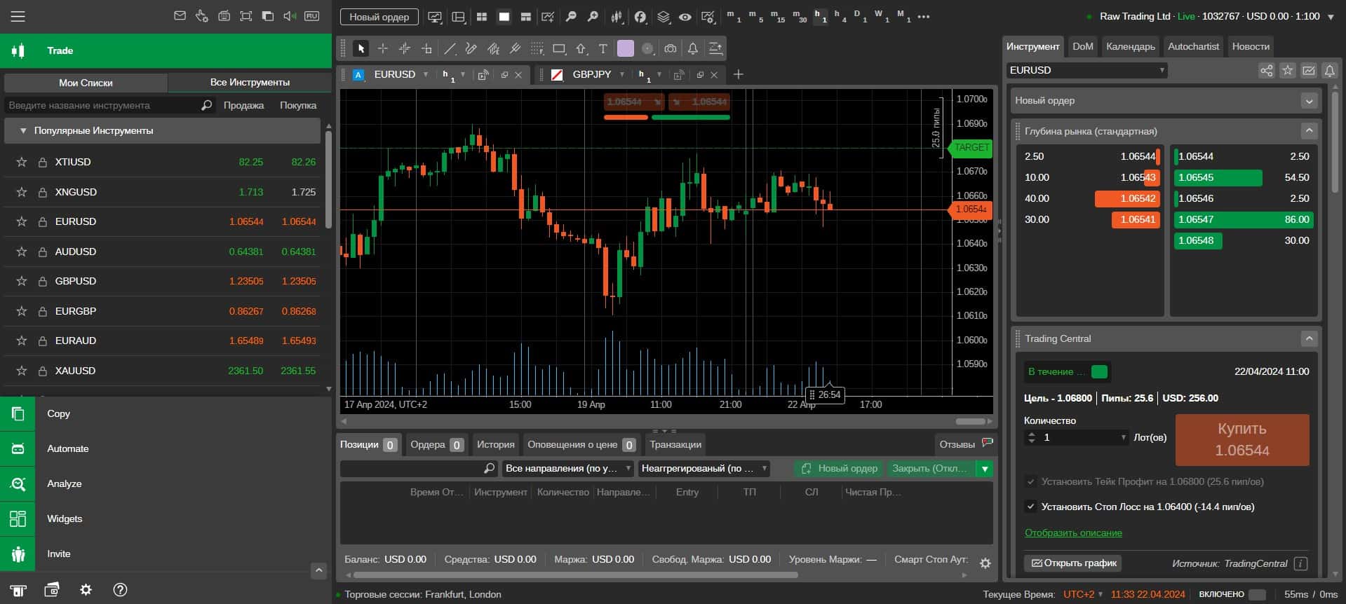Select the crosshair cursor tool
Viewport: 1346px width, 604px height.
point(382,48)
